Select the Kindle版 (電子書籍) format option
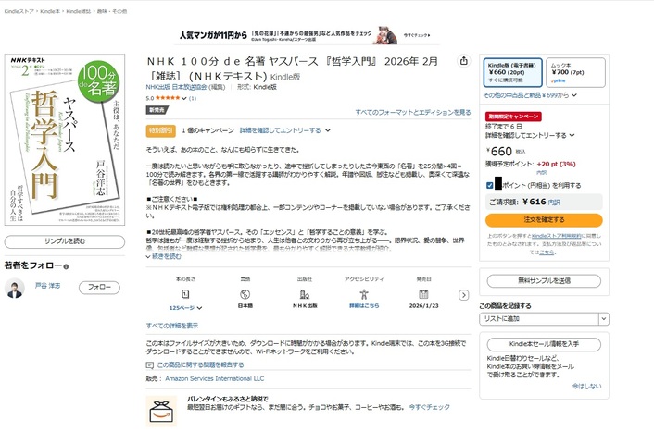 pyautogui.click(x=512, y=72)
